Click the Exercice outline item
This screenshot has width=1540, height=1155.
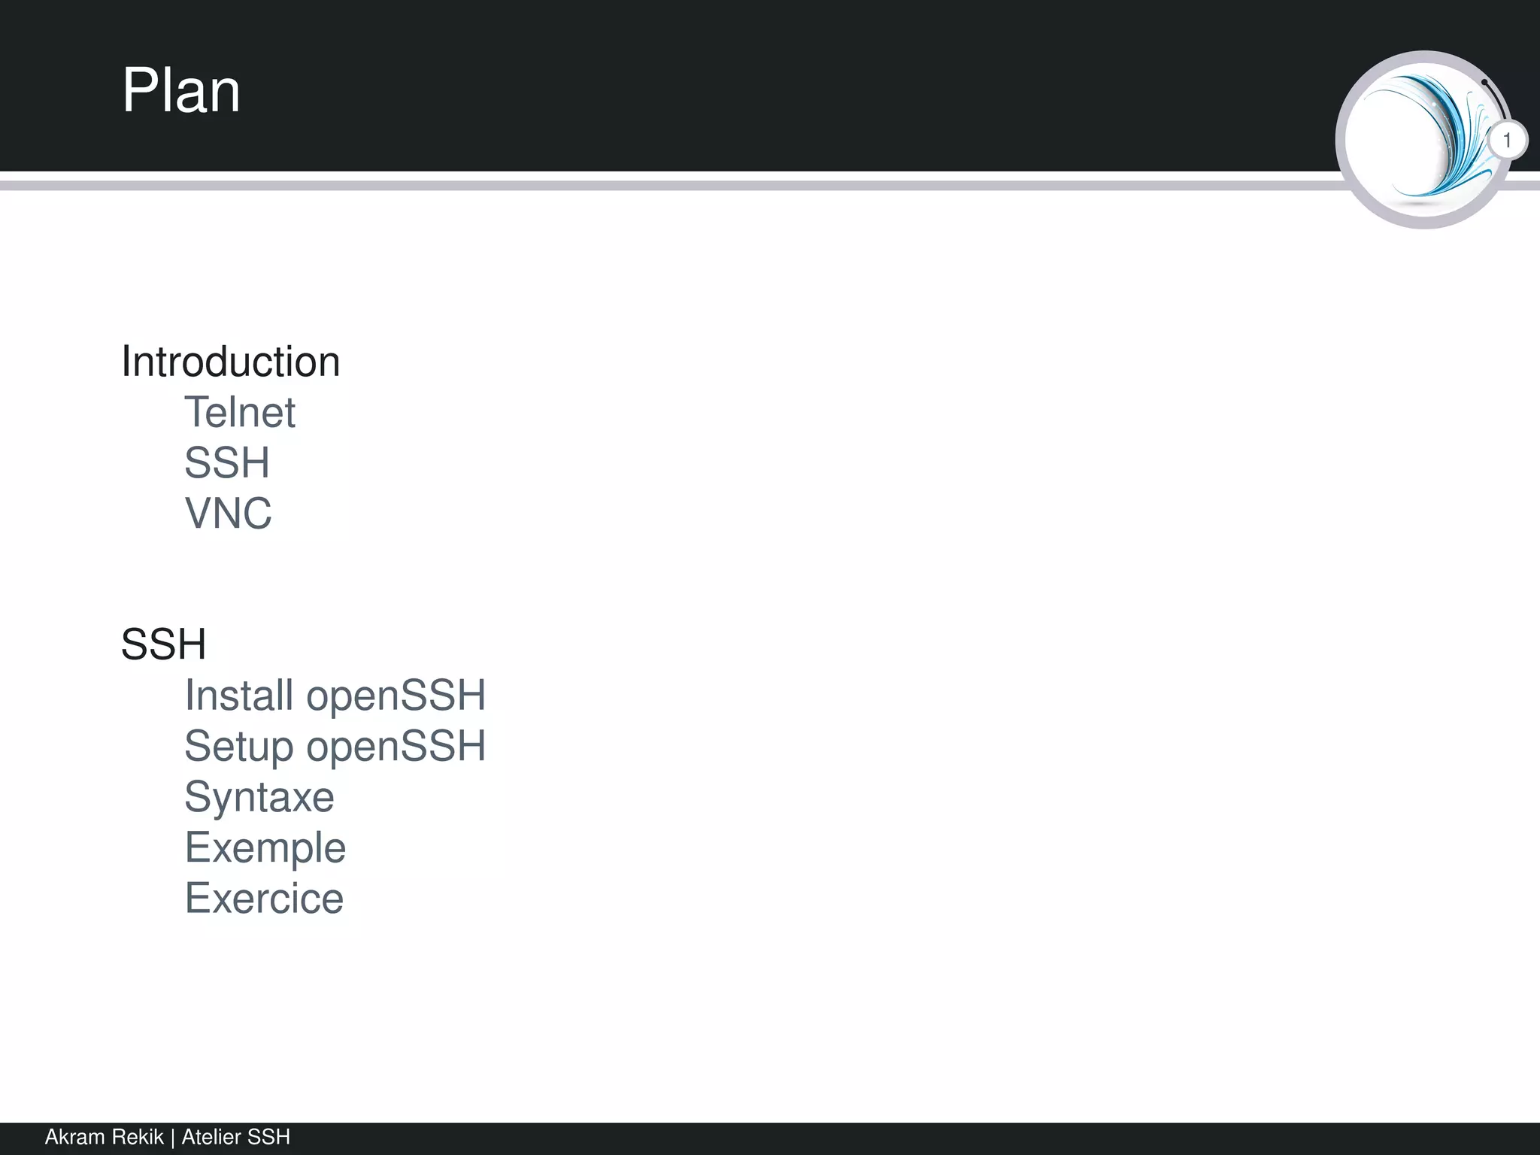click(264, 898)
